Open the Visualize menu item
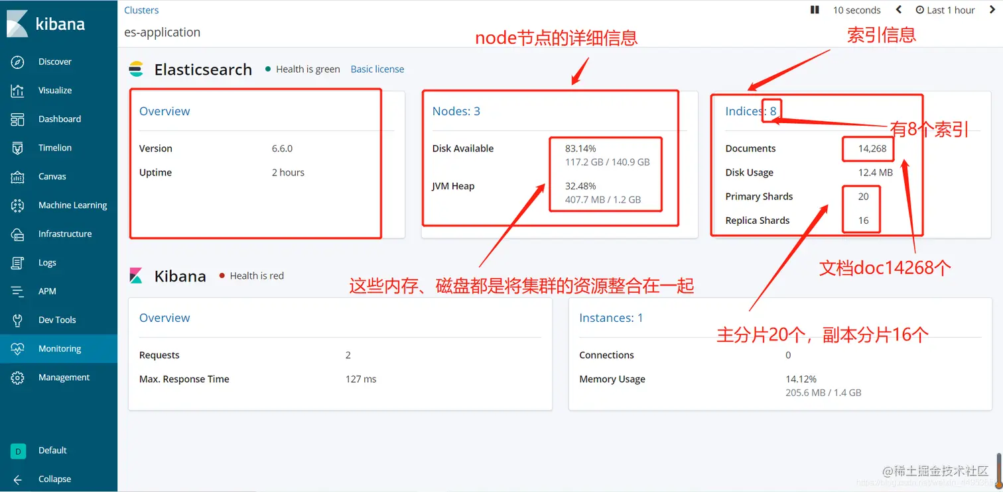The height and width of the screenshot is (492, 1003). click(x=55, y=90)
